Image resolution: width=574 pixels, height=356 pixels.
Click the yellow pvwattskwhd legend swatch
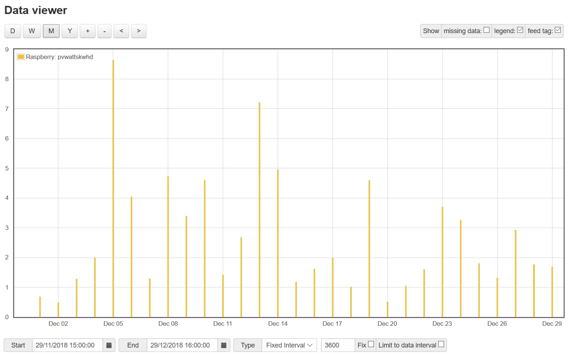coord(21,57)
